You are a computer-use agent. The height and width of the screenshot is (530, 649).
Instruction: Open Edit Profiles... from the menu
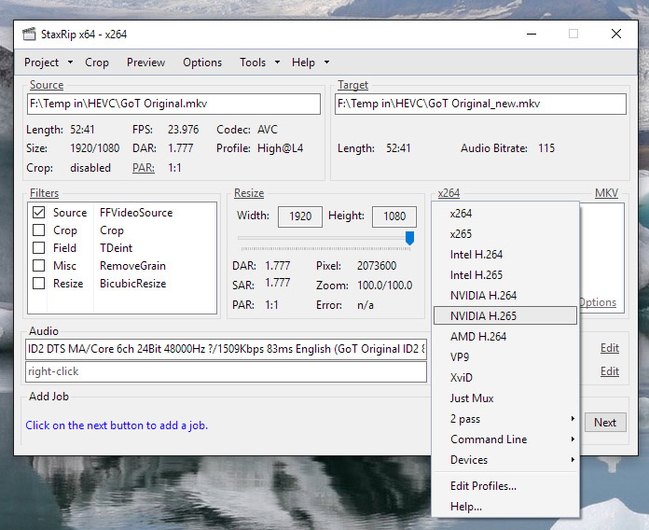pos(505,486)
